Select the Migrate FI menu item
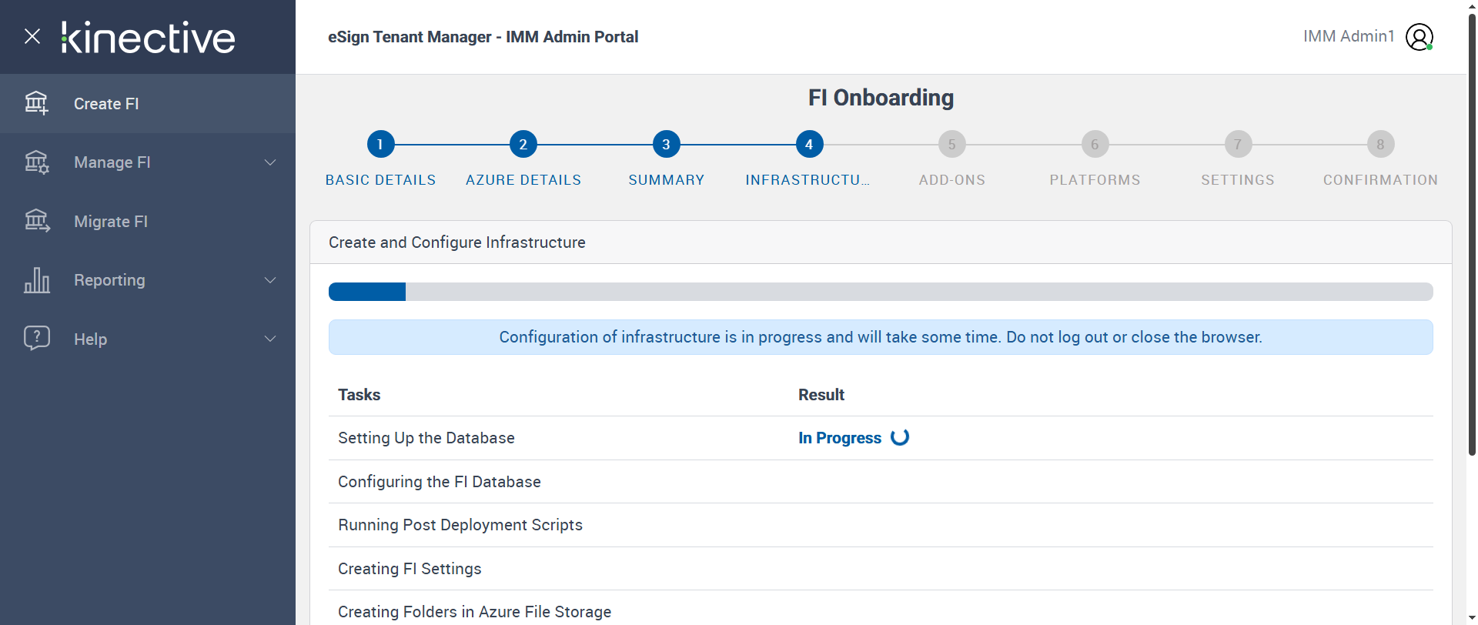This screenshot has height=625, width=1478. [x=111, y=222]
